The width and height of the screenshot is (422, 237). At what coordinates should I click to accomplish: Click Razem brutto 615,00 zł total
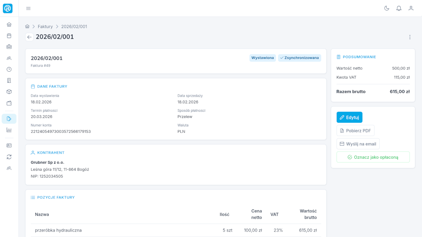click(x=373, y=92)
